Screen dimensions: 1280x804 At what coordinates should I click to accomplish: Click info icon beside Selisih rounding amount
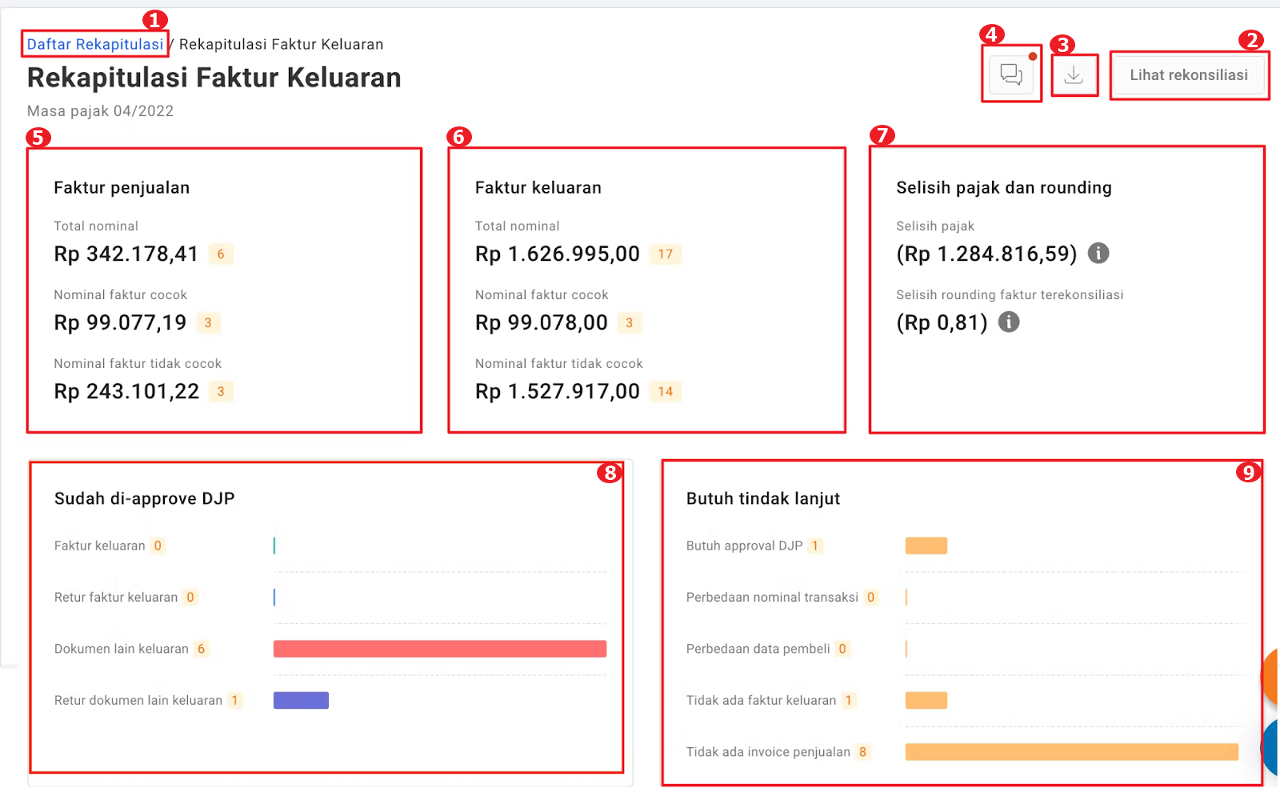pyautogui.click(x=1009, y=322)
